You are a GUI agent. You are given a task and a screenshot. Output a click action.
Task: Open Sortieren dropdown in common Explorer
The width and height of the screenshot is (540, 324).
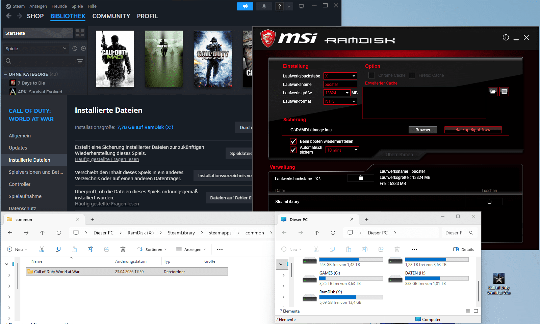[152, 250]
